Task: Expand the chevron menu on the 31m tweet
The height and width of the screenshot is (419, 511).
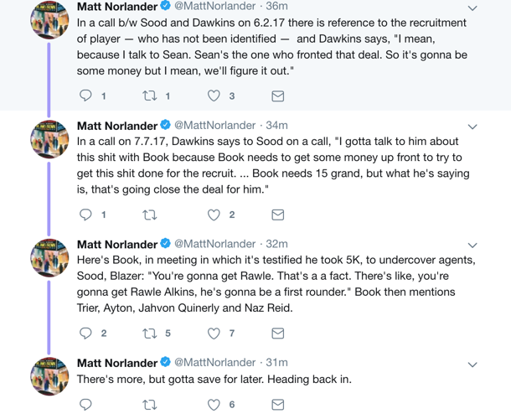Action: pos(472,365)
